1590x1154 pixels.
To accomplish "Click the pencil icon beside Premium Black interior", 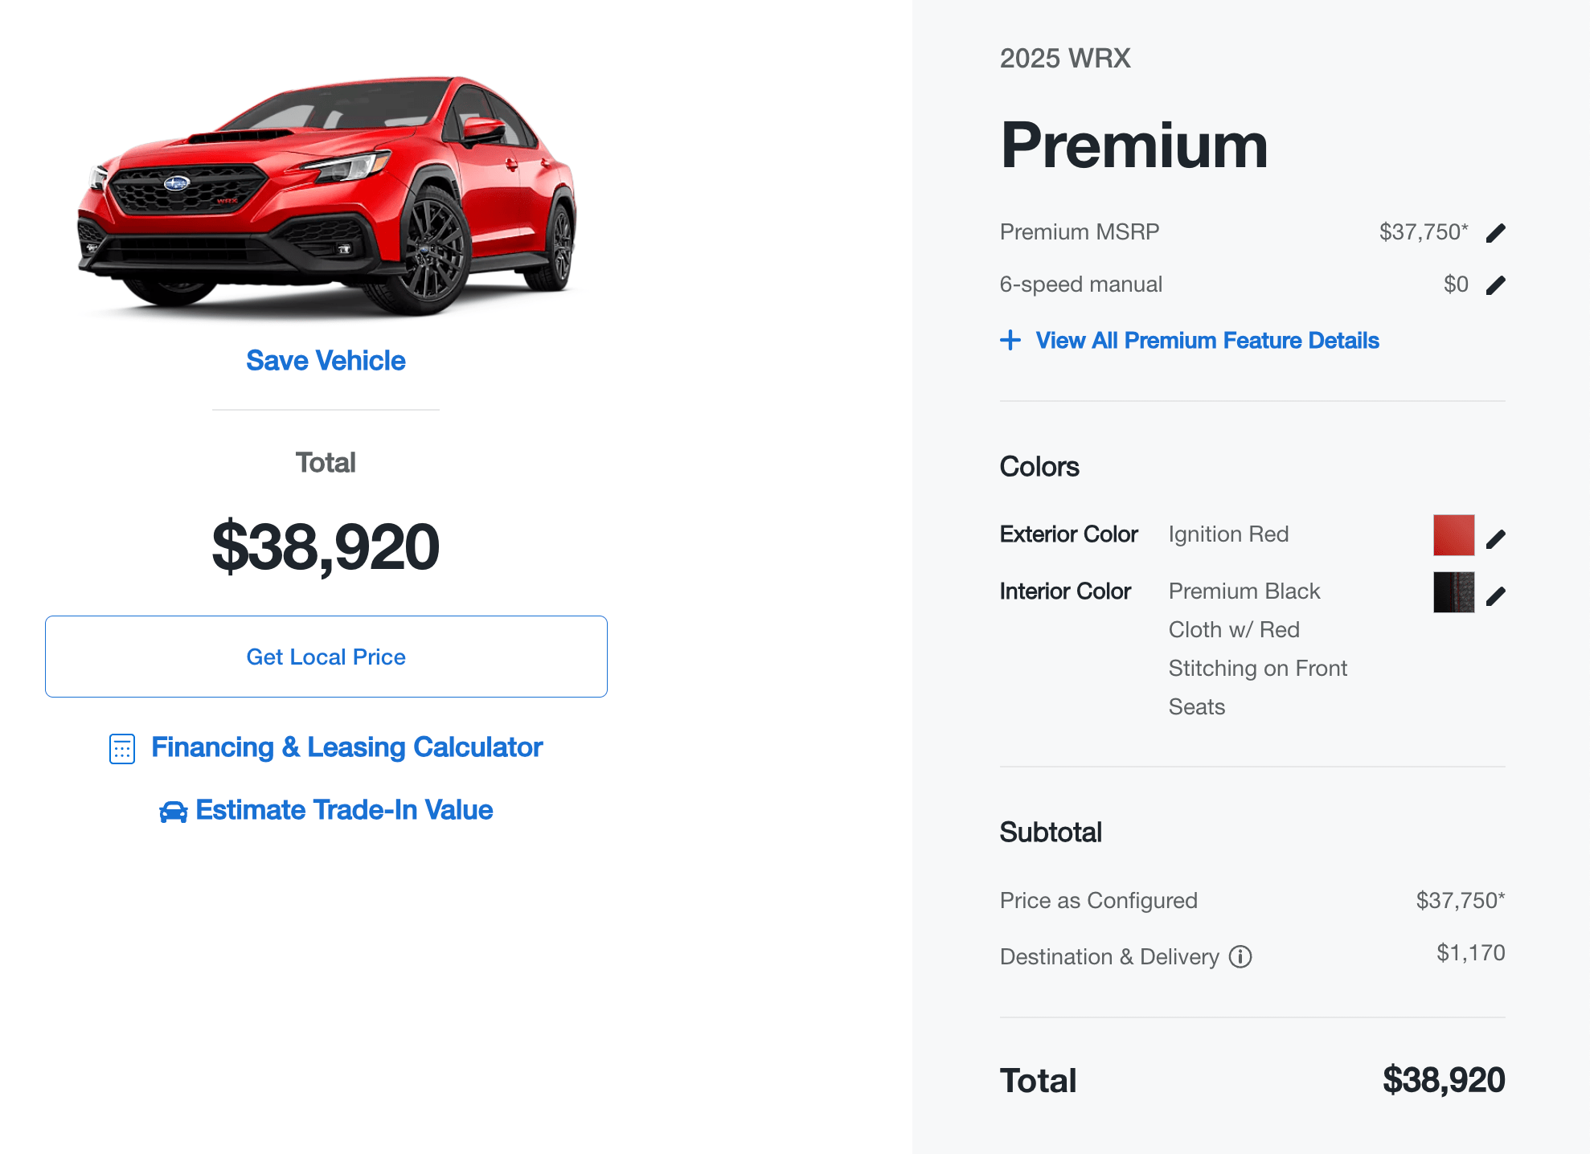I will pos(1495,595).
